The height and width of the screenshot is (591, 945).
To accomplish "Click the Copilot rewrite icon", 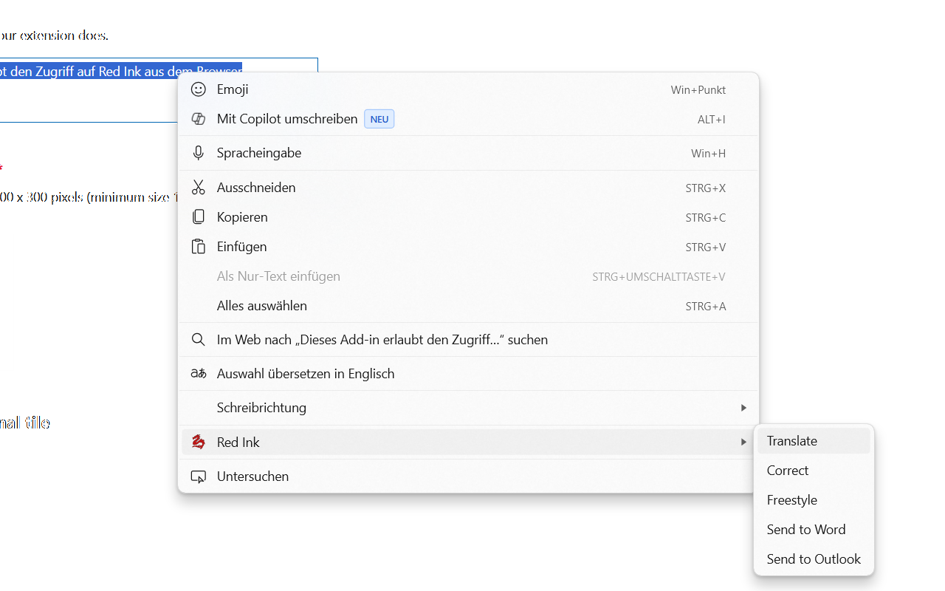I will coord(198,119).
